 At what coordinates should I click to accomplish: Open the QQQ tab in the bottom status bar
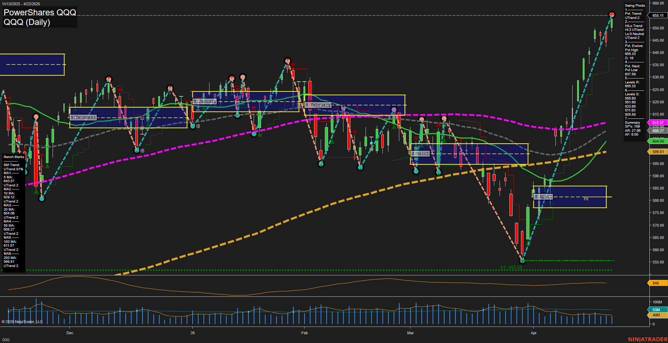6,339
